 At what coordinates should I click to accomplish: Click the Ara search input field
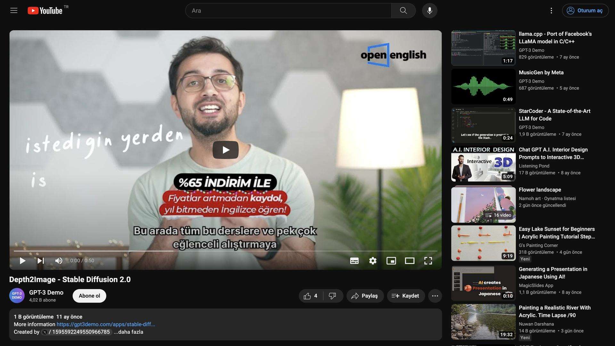click(288, 11)
